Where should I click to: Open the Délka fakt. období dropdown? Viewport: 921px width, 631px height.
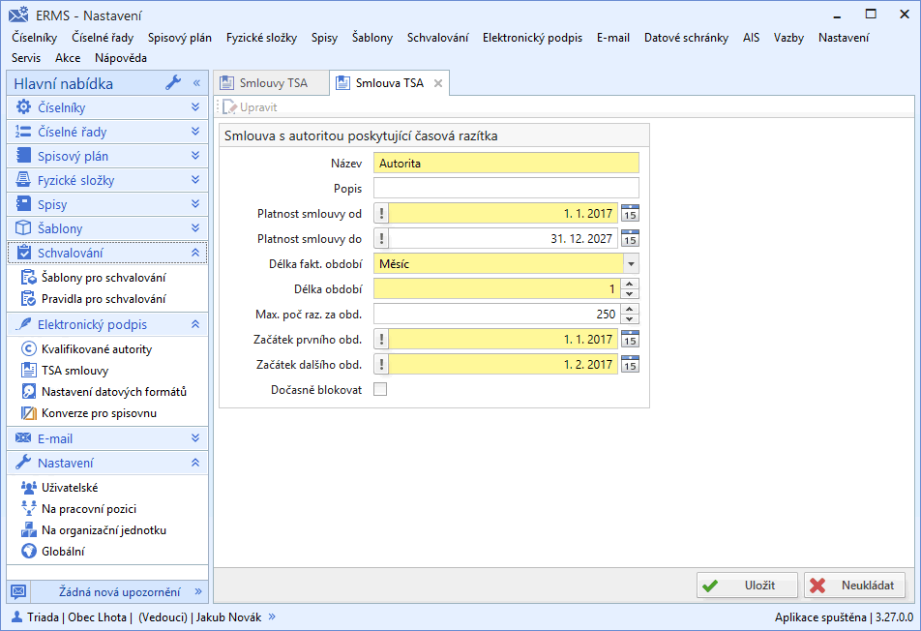(631, 263)
